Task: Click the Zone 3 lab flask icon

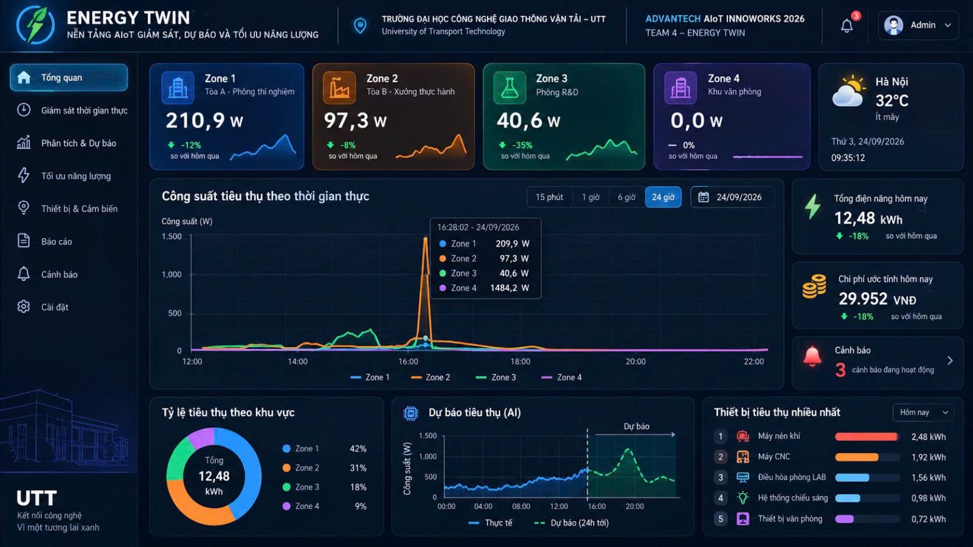Action: 510,88
